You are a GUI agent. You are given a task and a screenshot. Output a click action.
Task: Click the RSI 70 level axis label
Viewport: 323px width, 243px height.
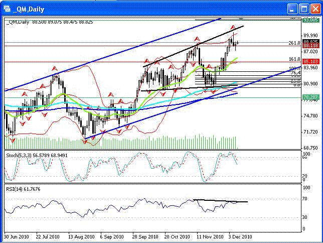[x=304, y=199]
